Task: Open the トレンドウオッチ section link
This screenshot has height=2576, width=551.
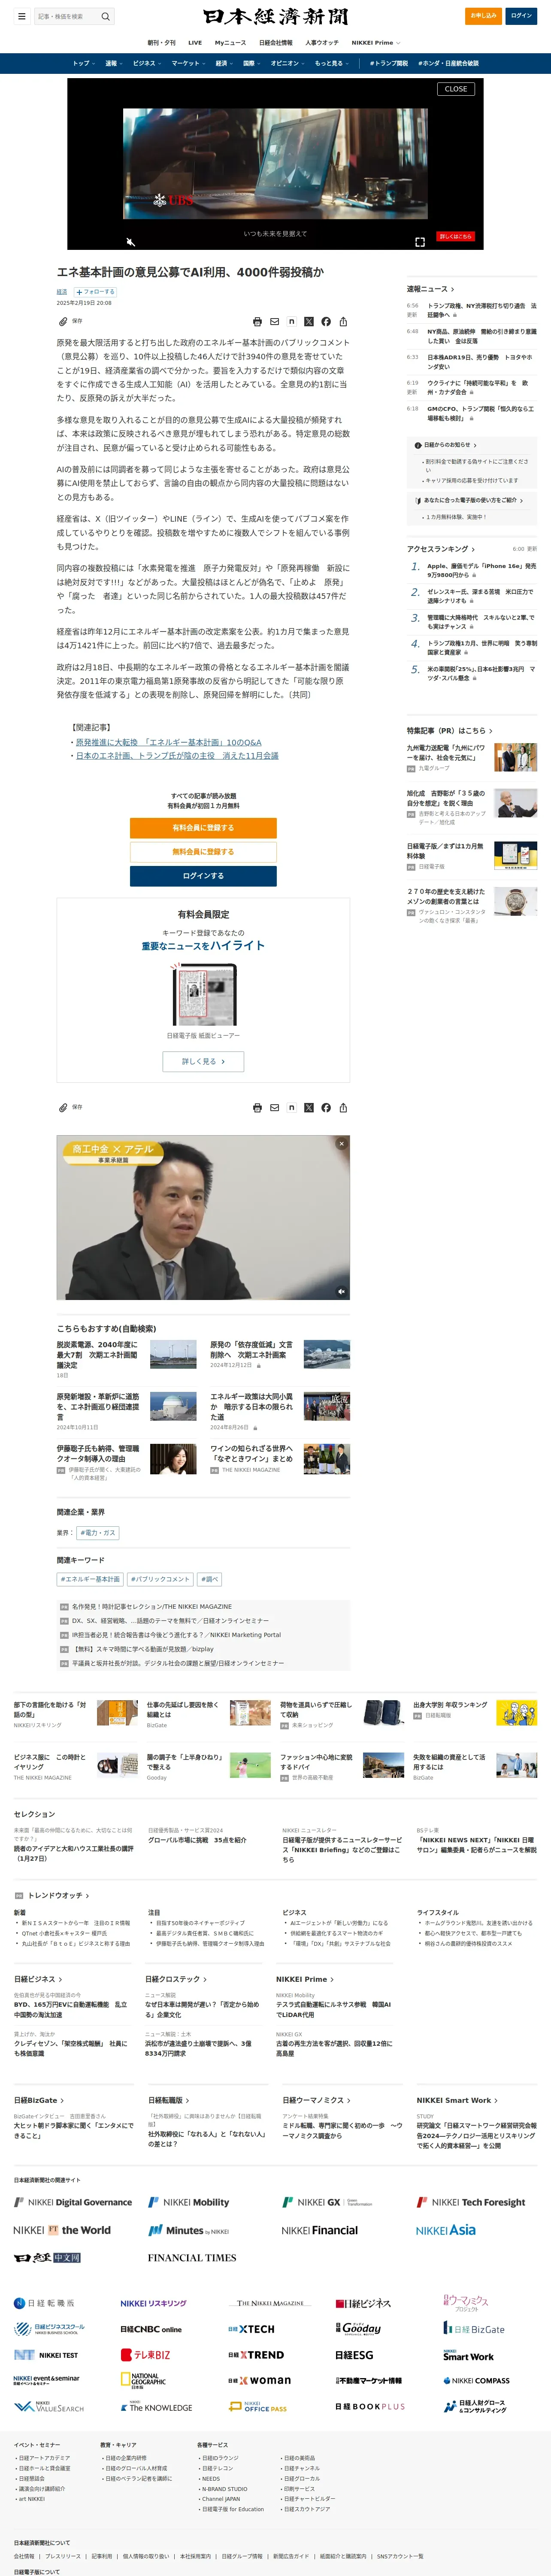Action: (58, 1895)
